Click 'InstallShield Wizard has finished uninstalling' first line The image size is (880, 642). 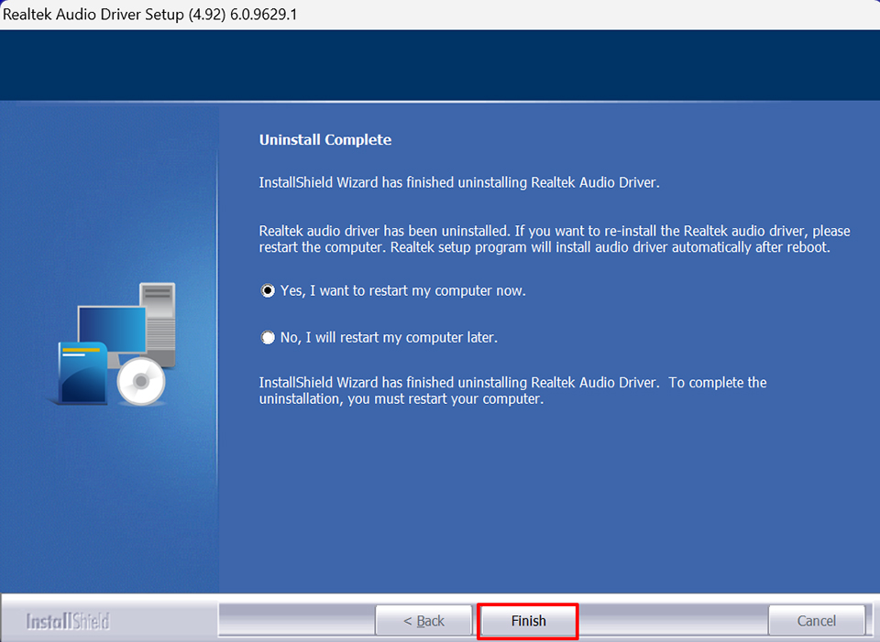click(x=459, y=182)
